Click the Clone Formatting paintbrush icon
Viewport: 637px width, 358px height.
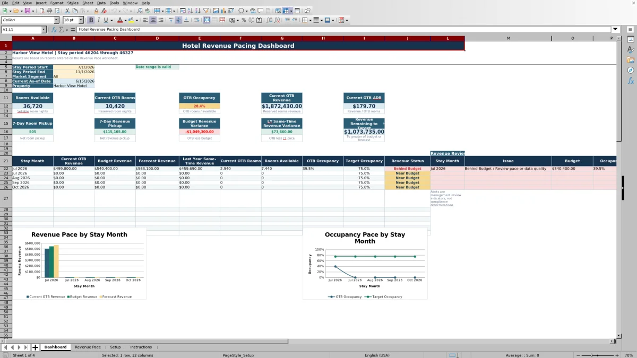tap(96, 11)
